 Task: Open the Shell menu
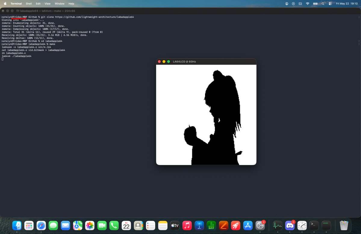(29, 4)
